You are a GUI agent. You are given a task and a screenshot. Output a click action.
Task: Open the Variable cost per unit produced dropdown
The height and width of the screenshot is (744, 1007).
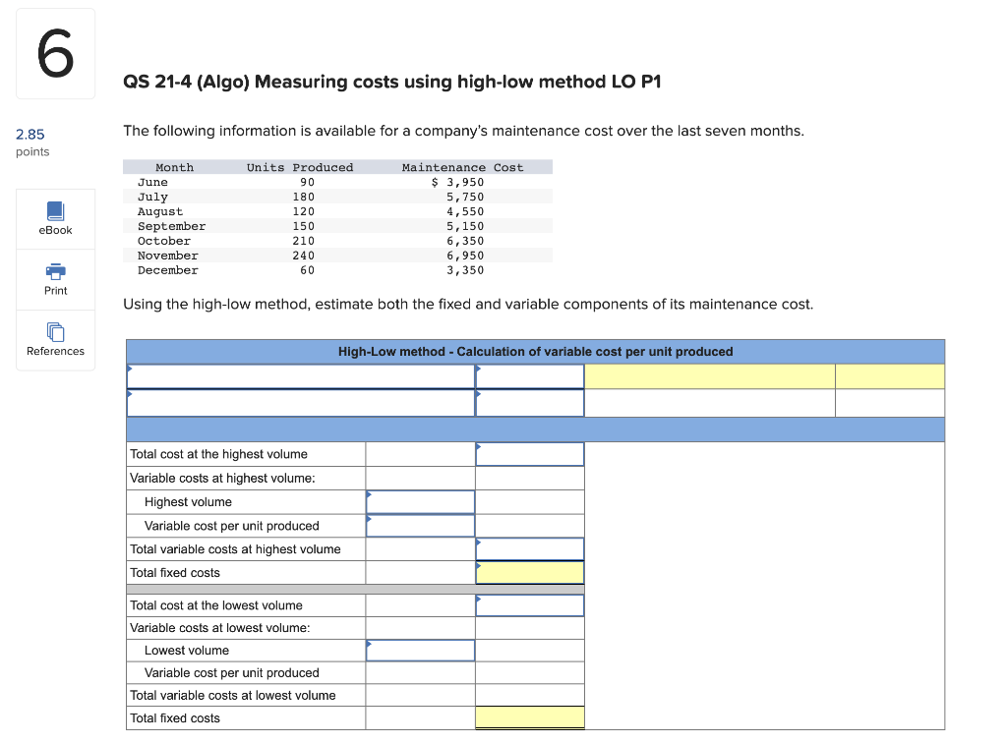coord(420,525)
